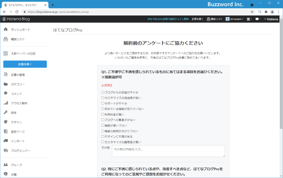Open 記事の管理 menu item

(x=18, y=75)
